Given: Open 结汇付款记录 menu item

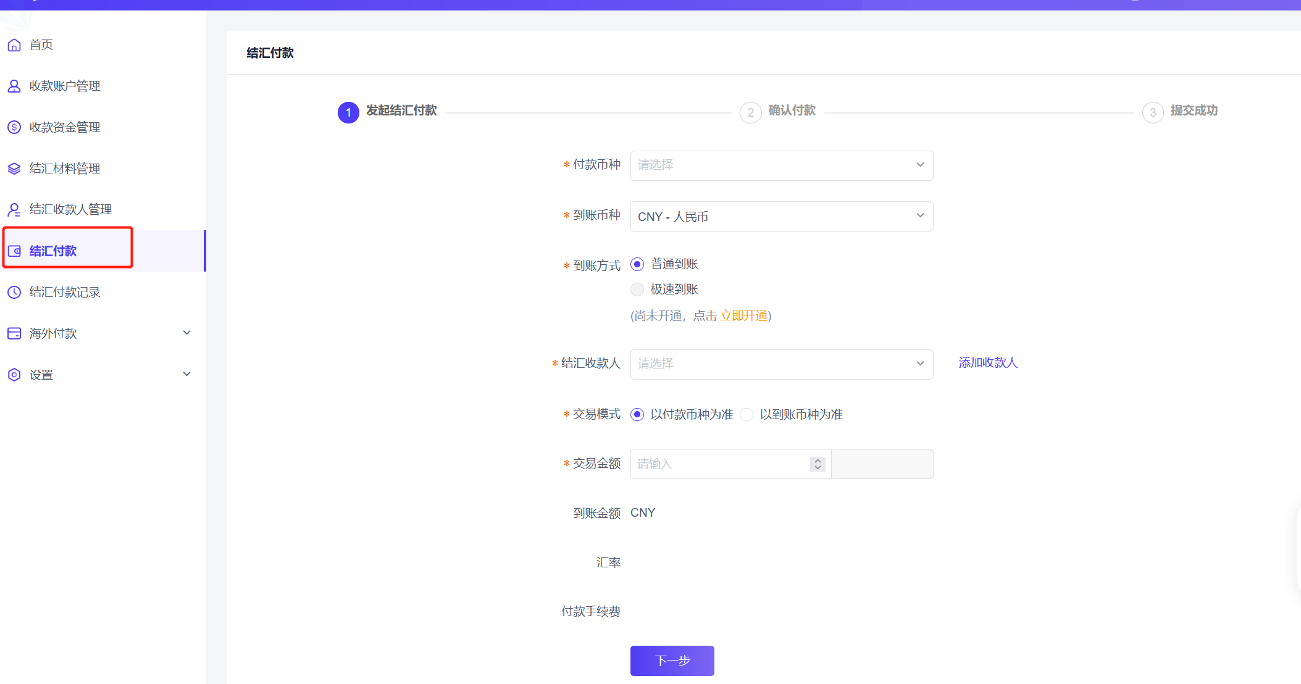Looking at the screenshot, I should 65,292.
